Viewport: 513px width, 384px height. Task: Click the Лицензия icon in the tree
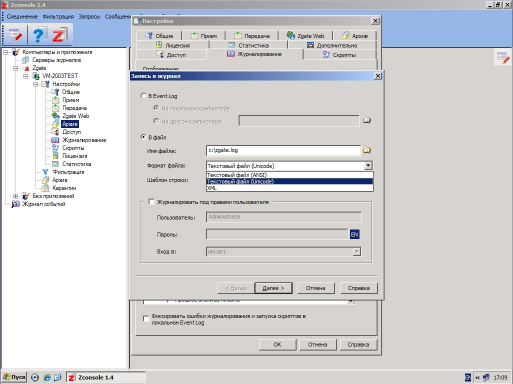coord(55,156)
